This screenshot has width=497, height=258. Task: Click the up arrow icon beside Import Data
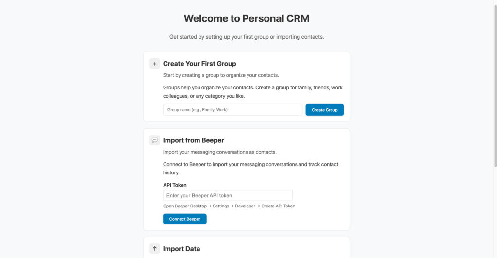[155, 249]
